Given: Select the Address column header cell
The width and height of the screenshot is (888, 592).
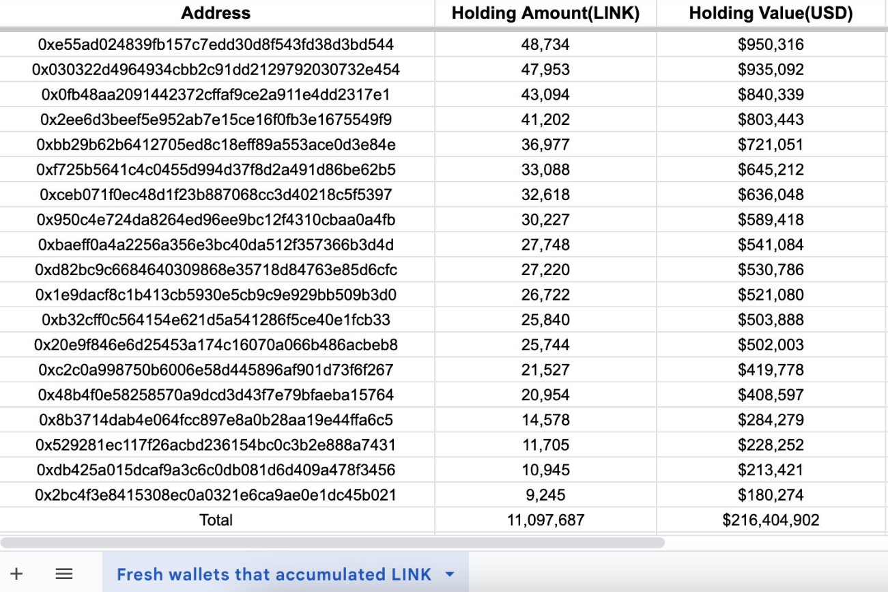Looking at the screenshot, I should tap(216, 13).
